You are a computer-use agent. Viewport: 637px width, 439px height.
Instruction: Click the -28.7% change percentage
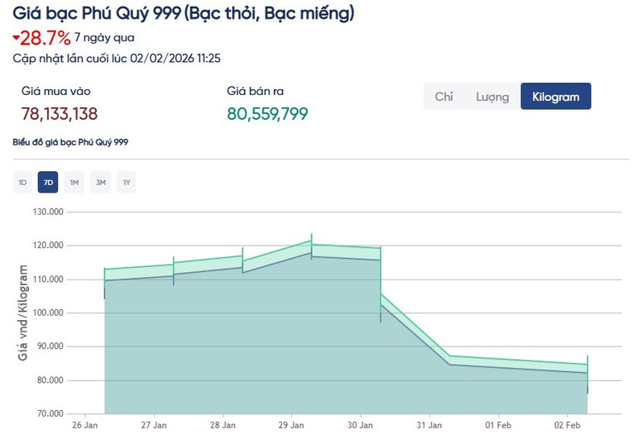[46, 37]
